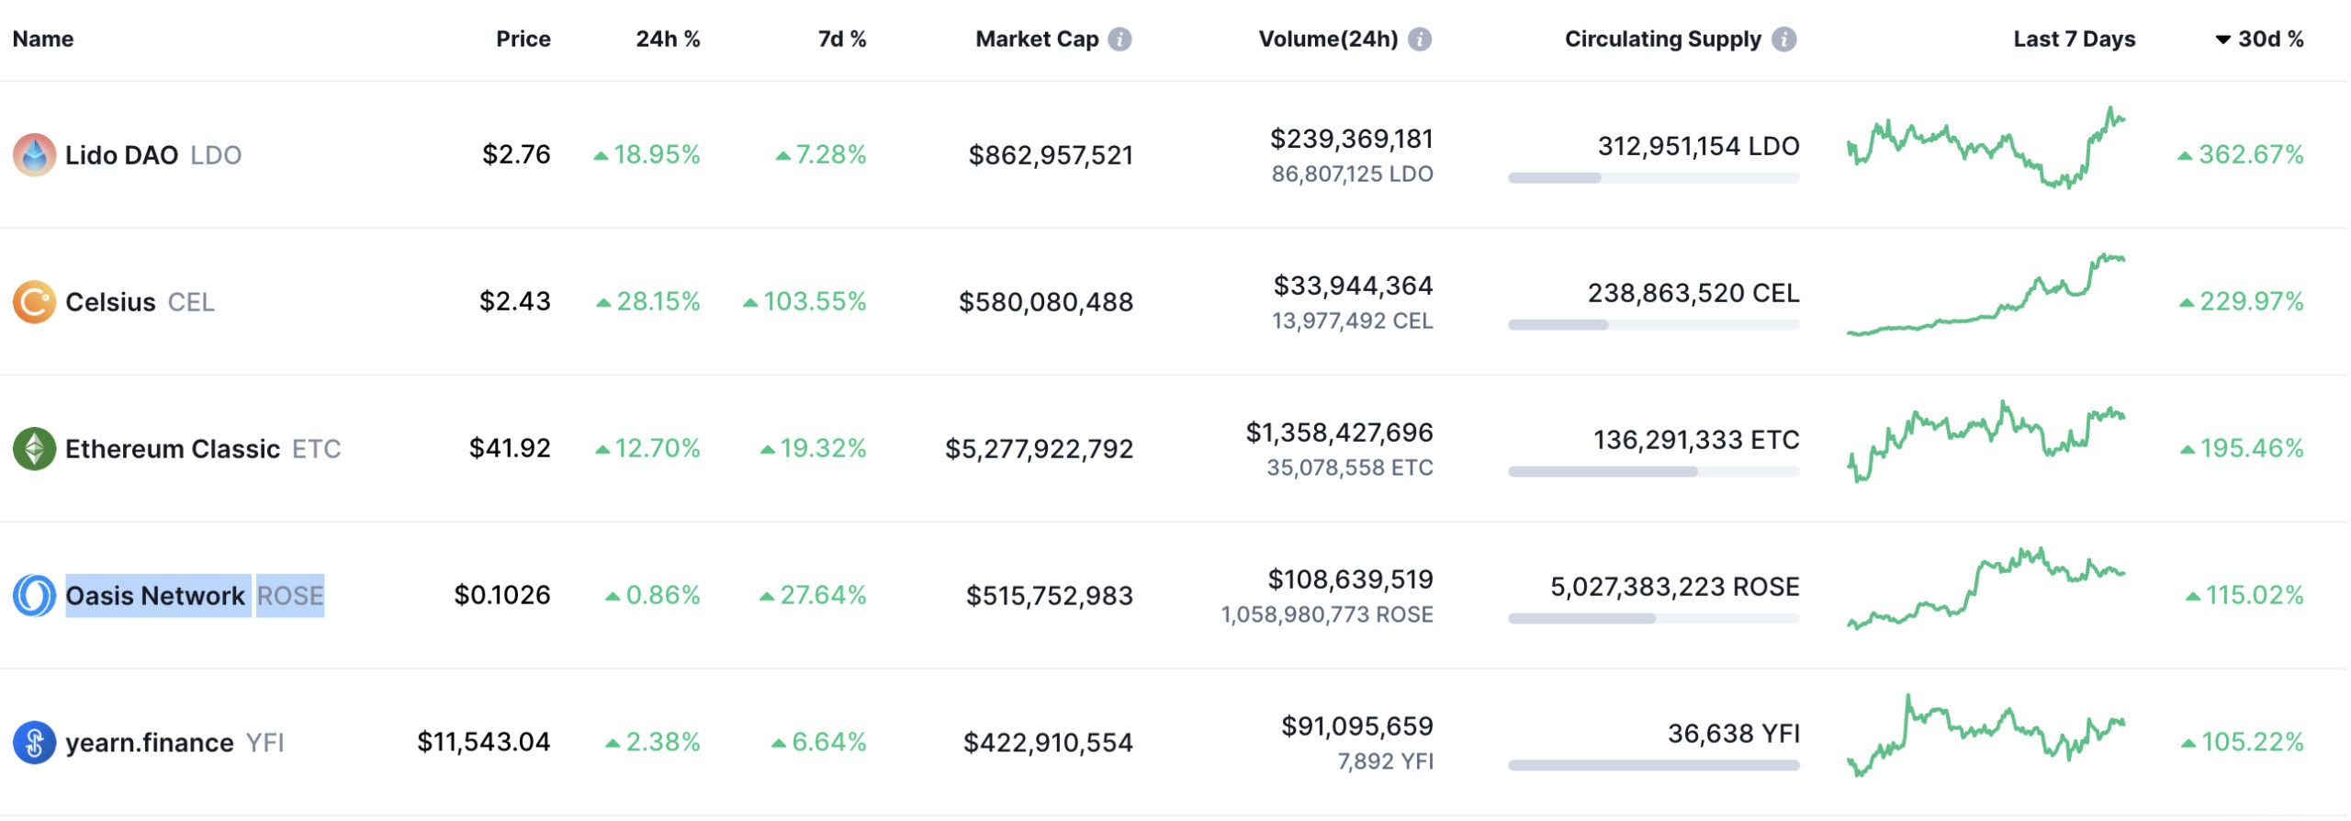Open the Ethereum Classic coin link
The width and height of the screenshot is (2351, 821).
click(173, 449)
